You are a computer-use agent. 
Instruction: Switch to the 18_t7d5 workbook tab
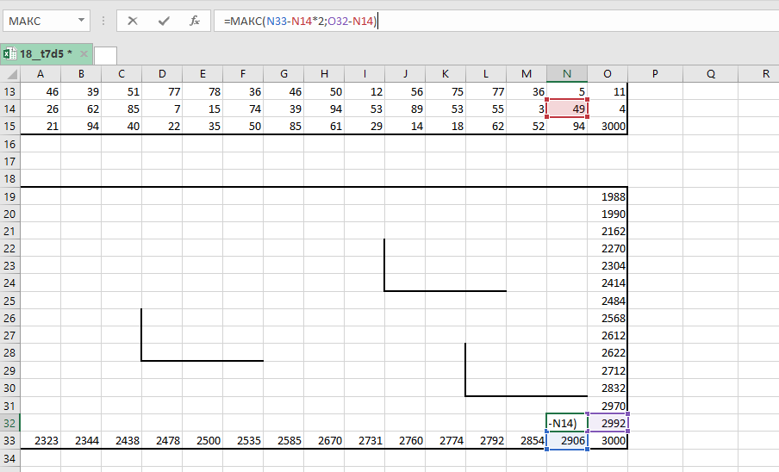[x=45, y=54]
